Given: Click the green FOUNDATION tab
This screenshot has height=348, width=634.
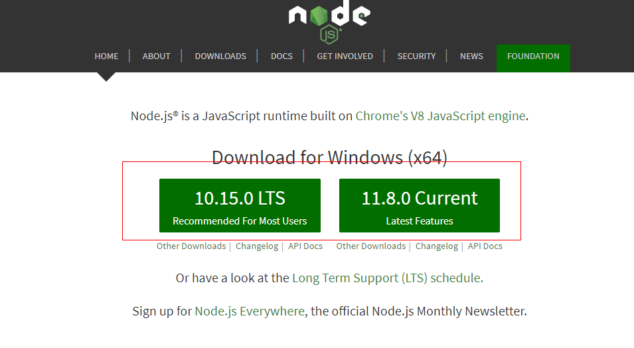Looking at the screenshot, I should [533, 56].
